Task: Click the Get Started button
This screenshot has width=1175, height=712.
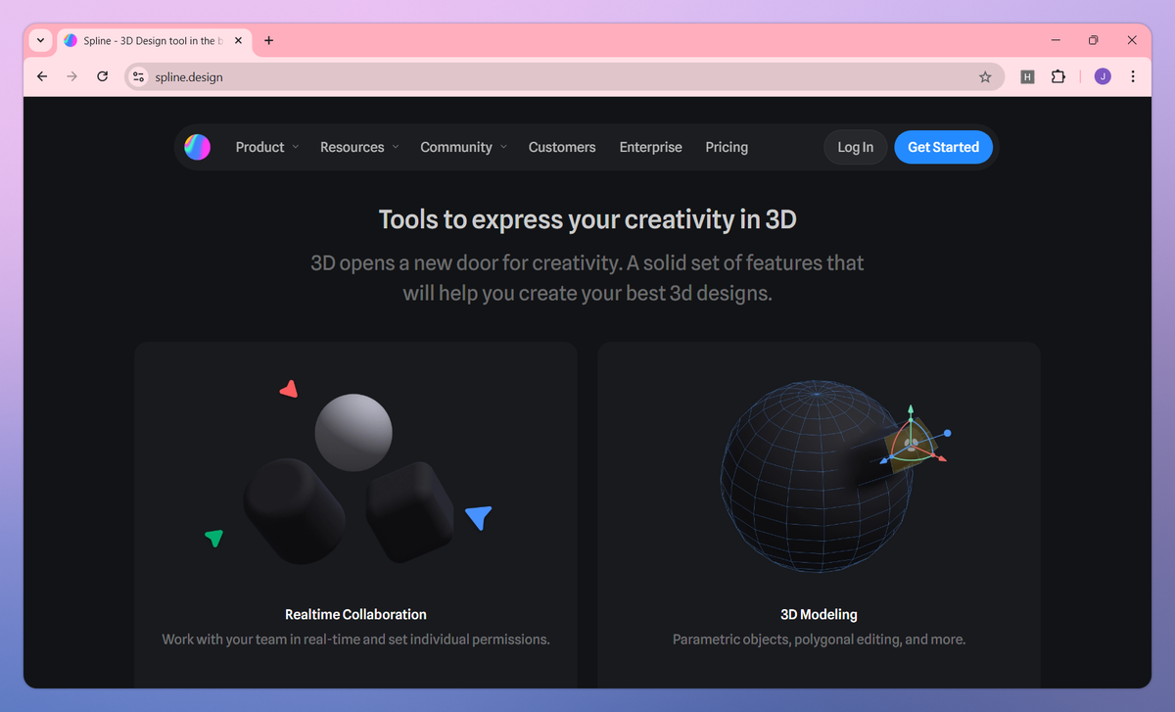Action: click(943, 147)
